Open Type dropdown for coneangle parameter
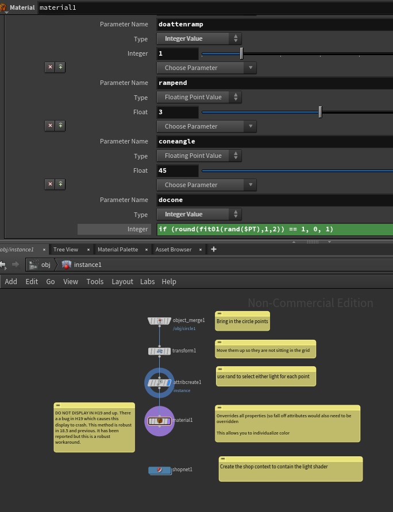 point(199,156)
